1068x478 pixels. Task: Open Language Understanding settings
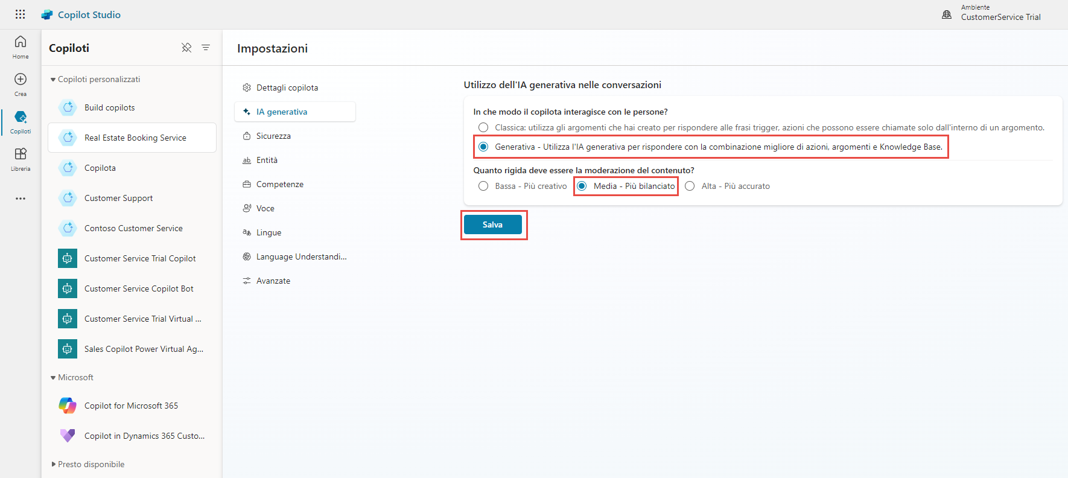[295, 257]
